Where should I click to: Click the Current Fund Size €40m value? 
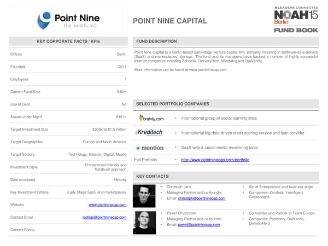click(121, 91)
